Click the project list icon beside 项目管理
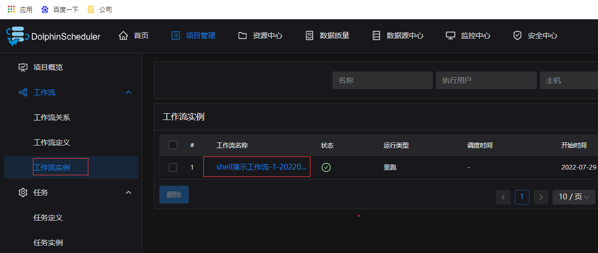 click(176, 36)
